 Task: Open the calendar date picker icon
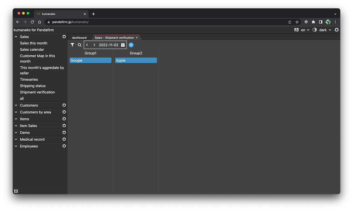(123, 45)
